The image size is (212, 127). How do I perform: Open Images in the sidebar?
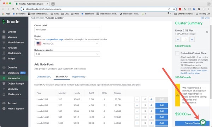click(x=11, y=58)
